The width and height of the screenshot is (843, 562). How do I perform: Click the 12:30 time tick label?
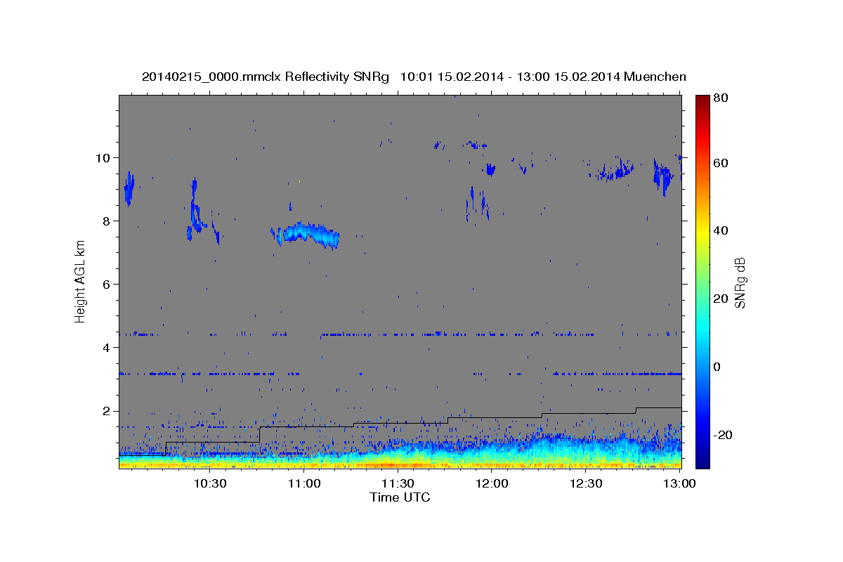pyautogui.click(x=587, y=483)
